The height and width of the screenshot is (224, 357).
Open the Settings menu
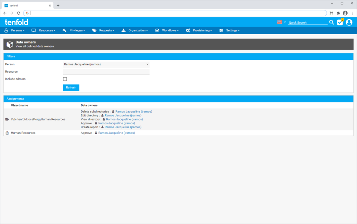231,30
